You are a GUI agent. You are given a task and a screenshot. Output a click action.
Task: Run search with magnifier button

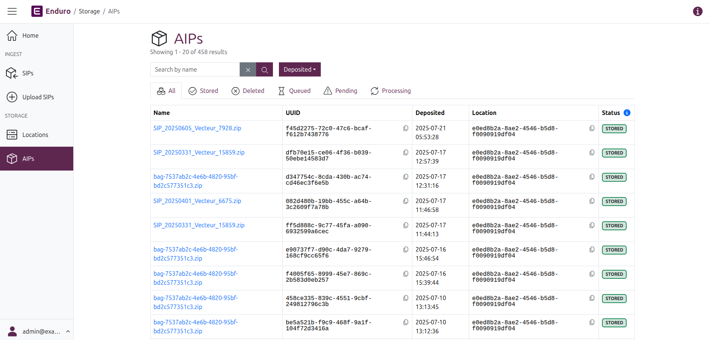point(264,69)
